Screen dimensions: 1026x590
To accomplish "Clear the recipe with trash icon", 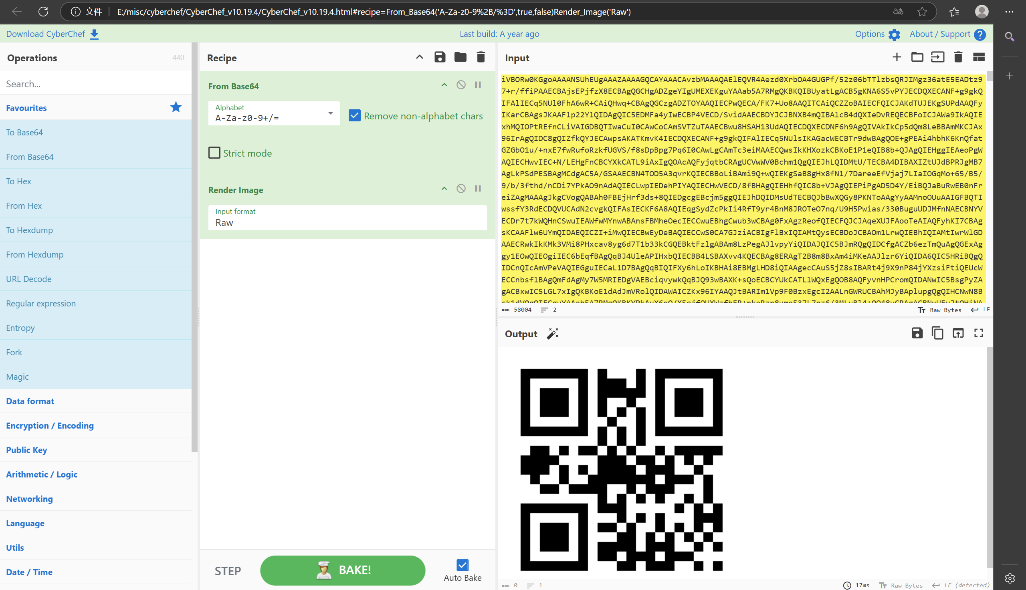I will point(481,57).
